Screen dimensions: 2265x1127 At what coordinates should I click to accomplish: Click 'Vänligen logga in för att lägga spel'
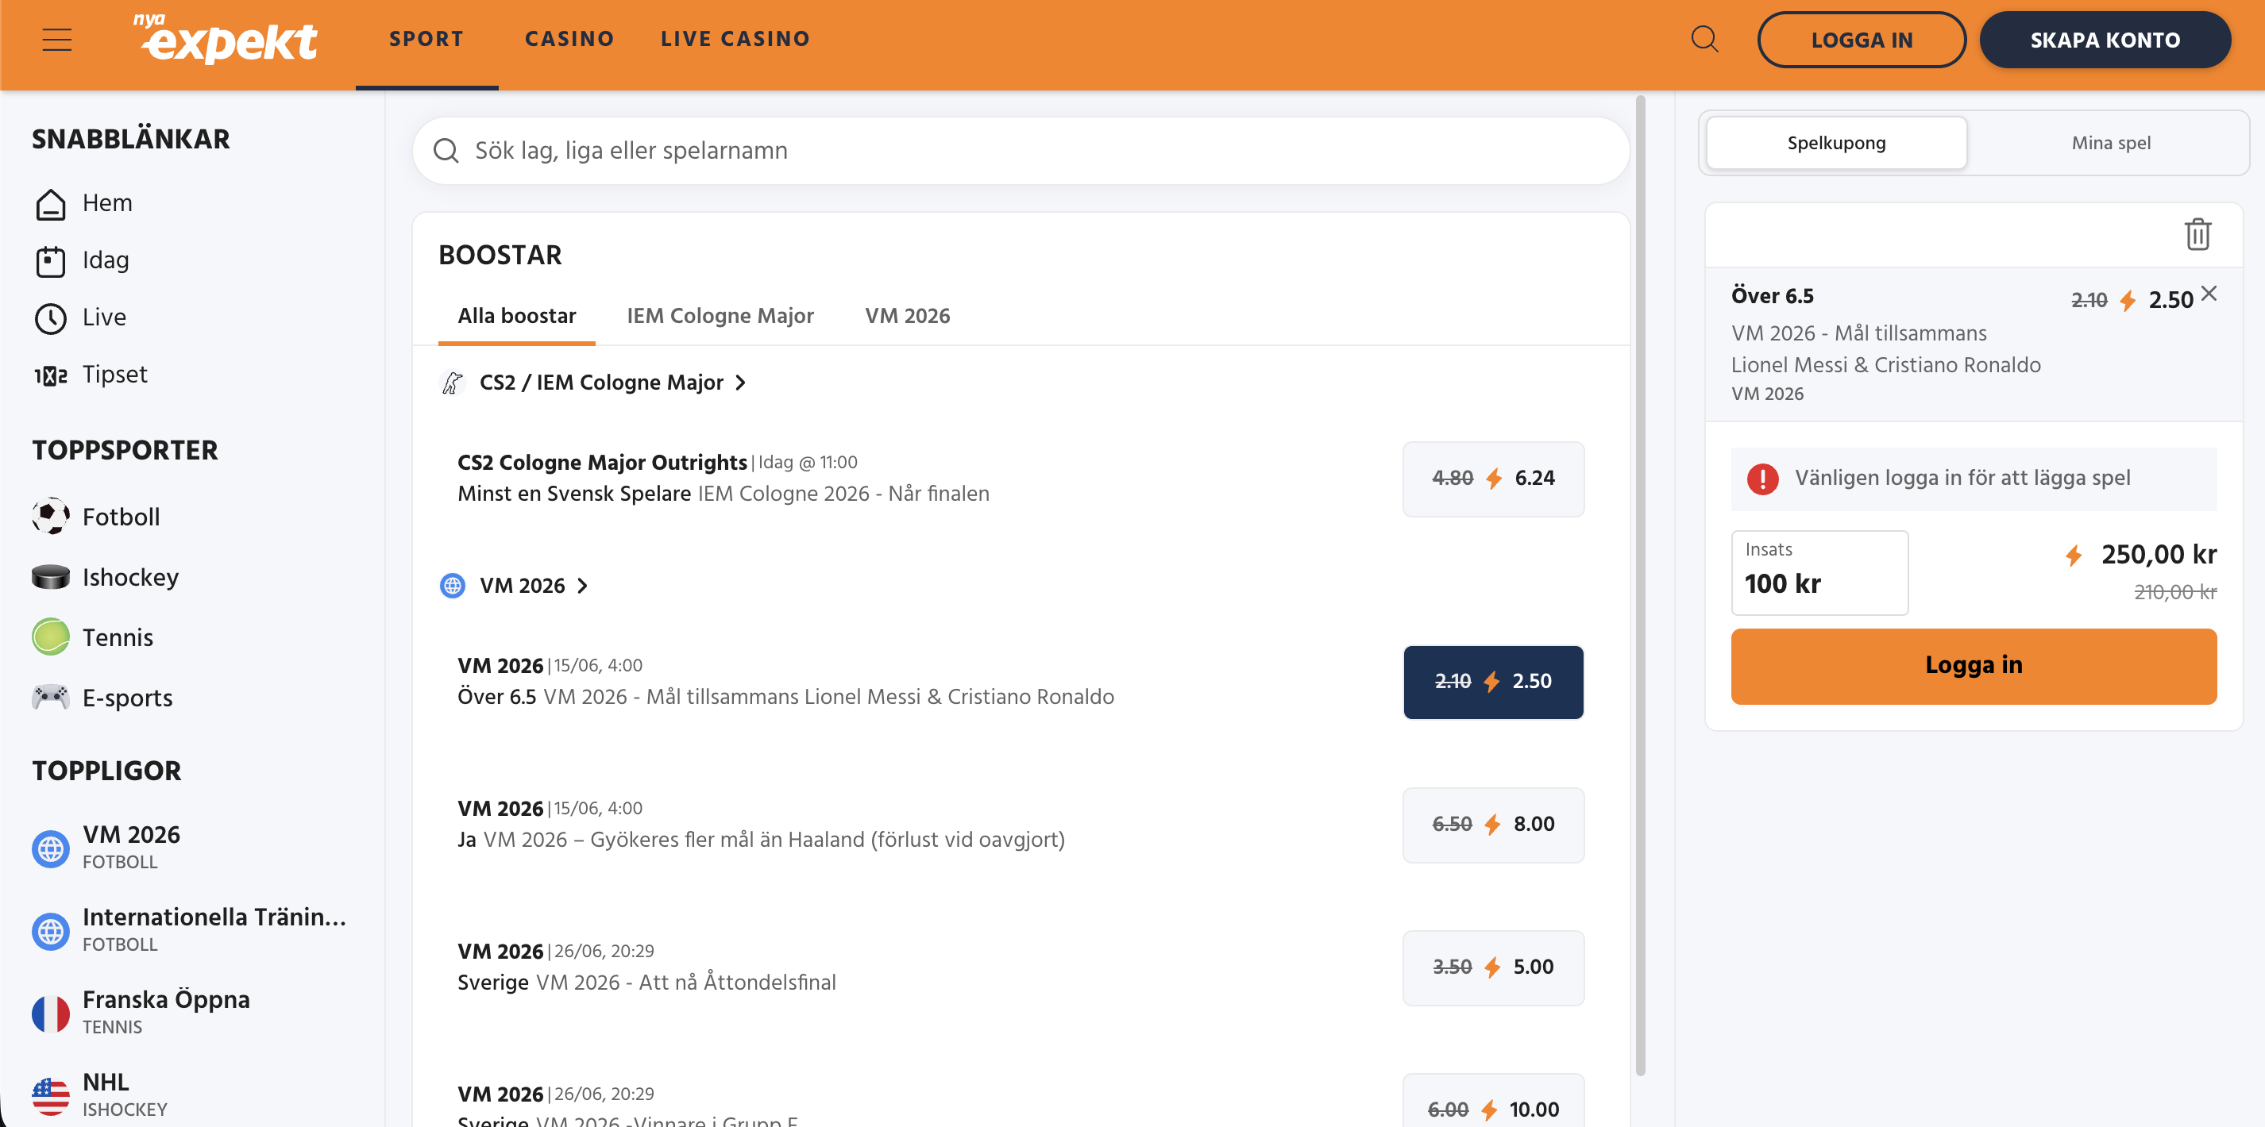point(1962,478)
